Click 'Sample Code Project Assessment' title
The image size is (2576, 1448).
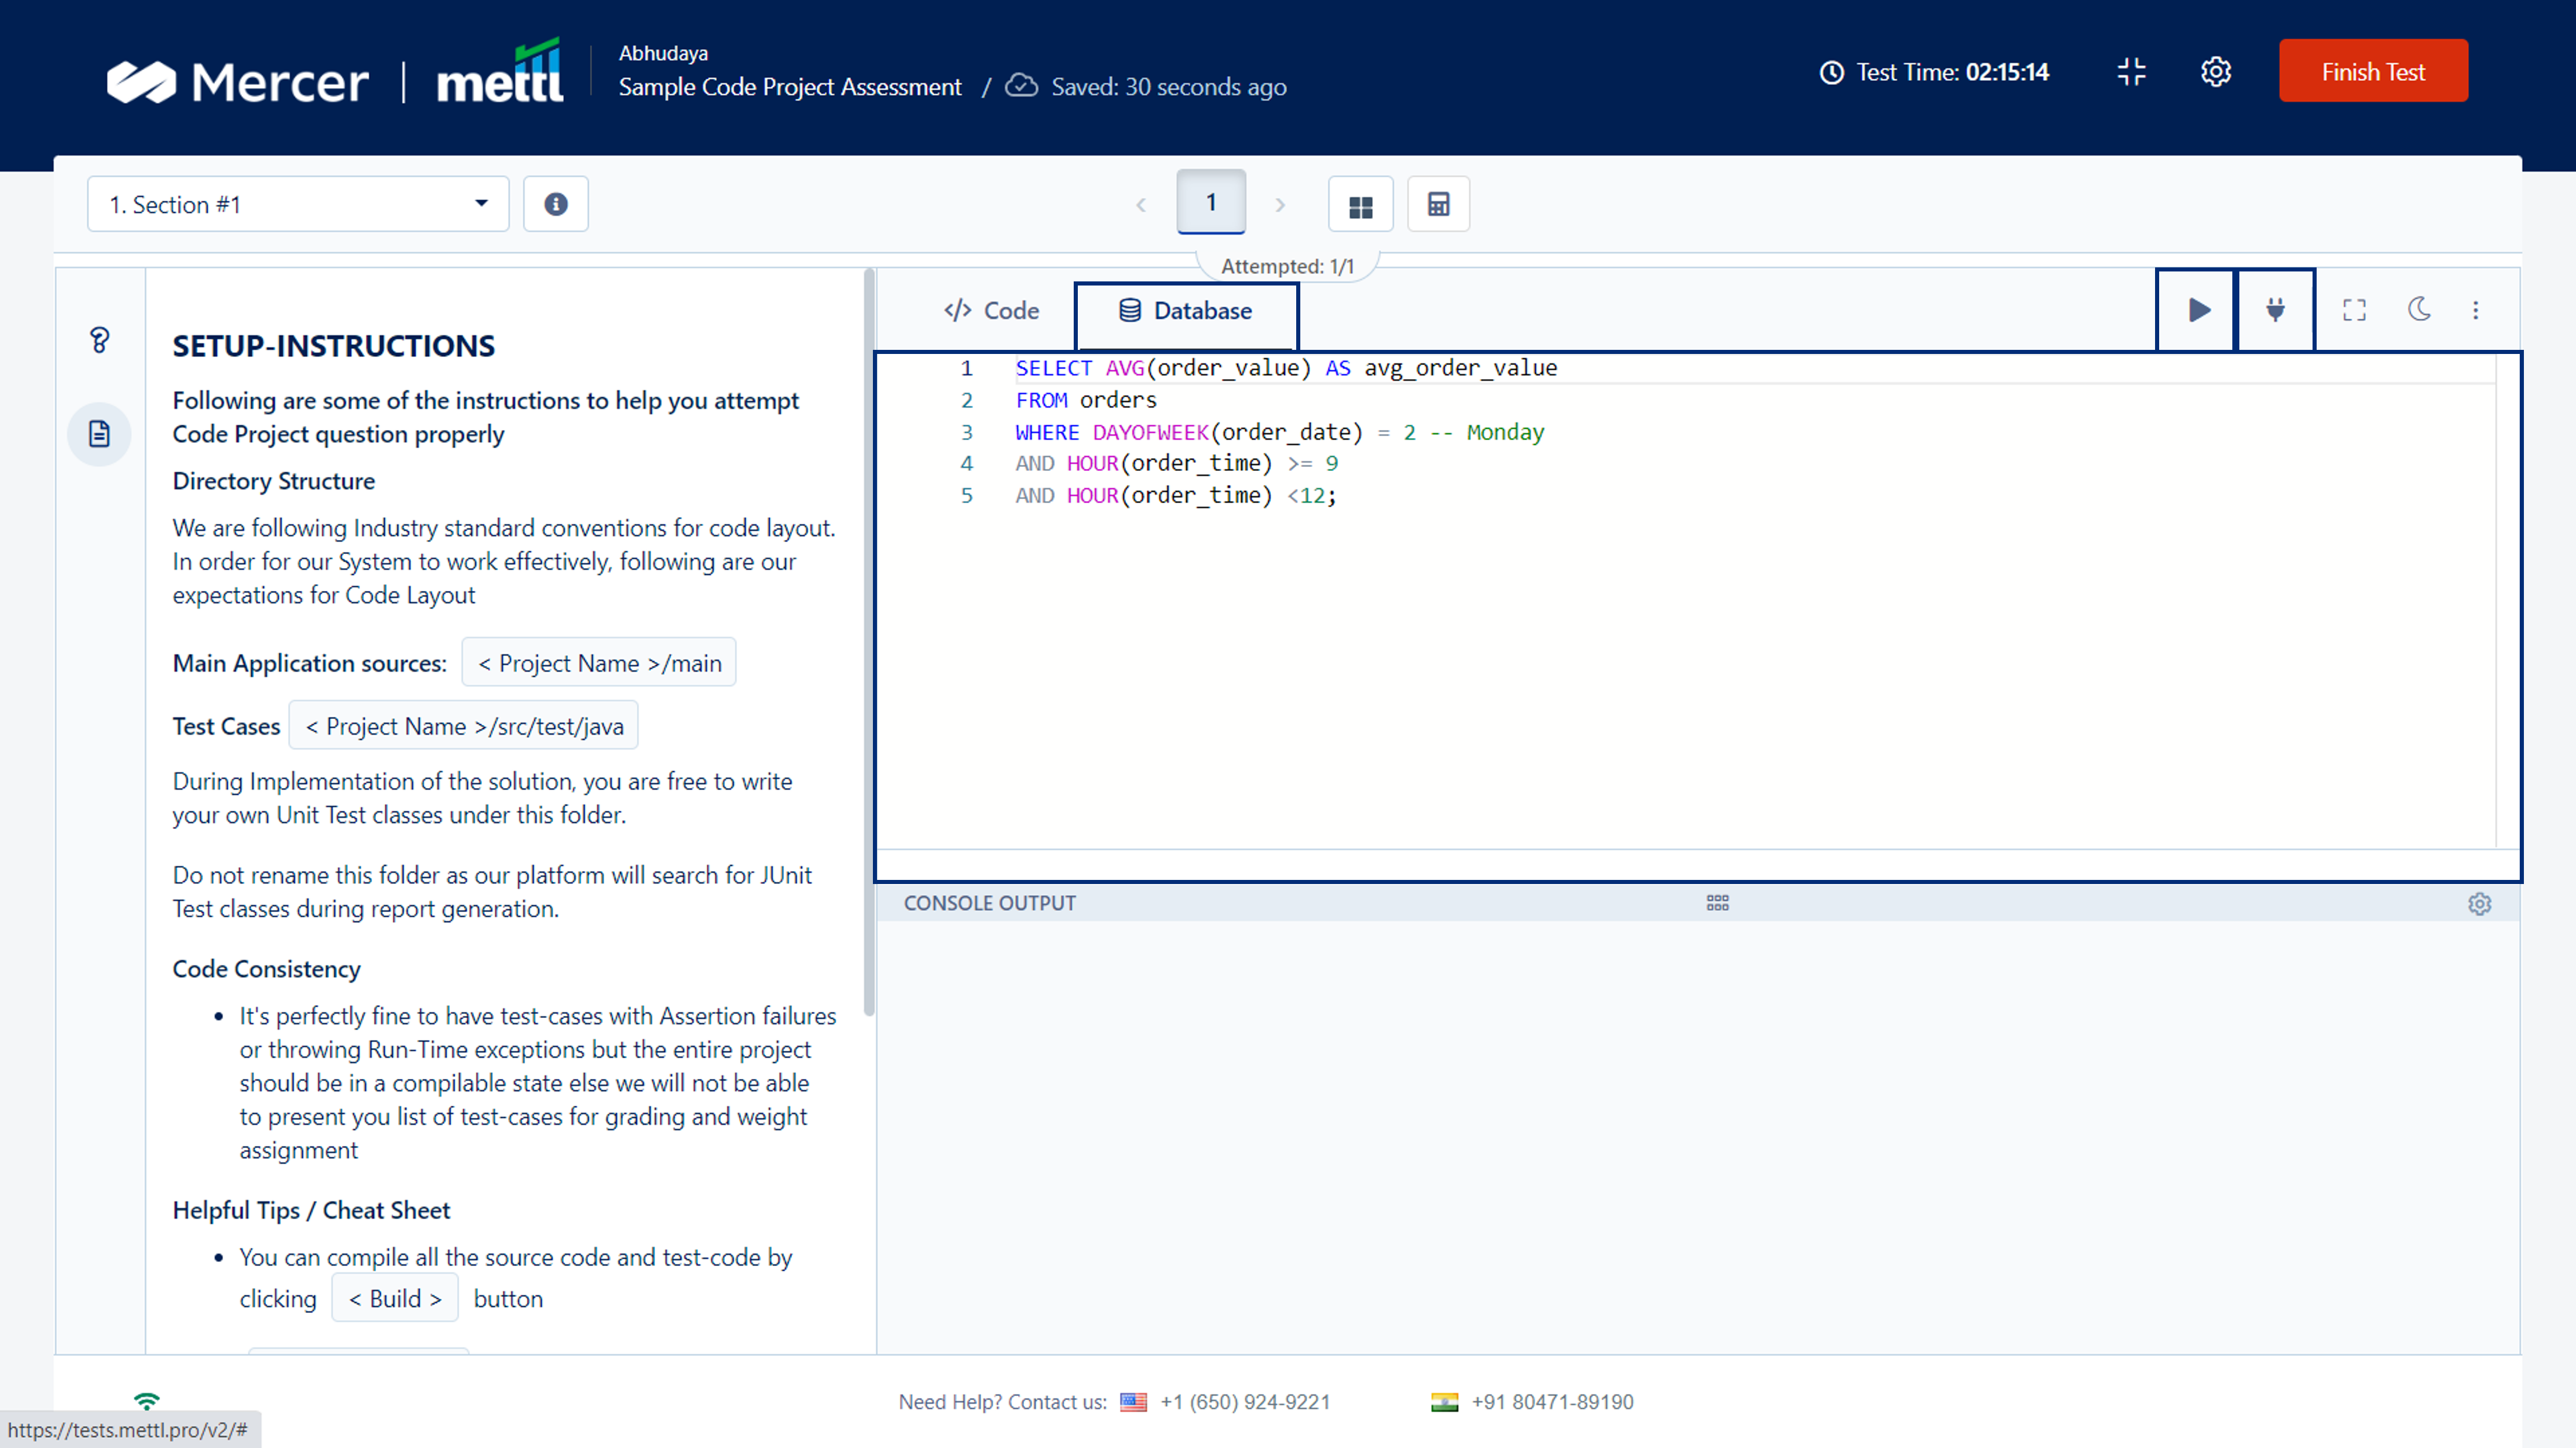pos(790,87)
